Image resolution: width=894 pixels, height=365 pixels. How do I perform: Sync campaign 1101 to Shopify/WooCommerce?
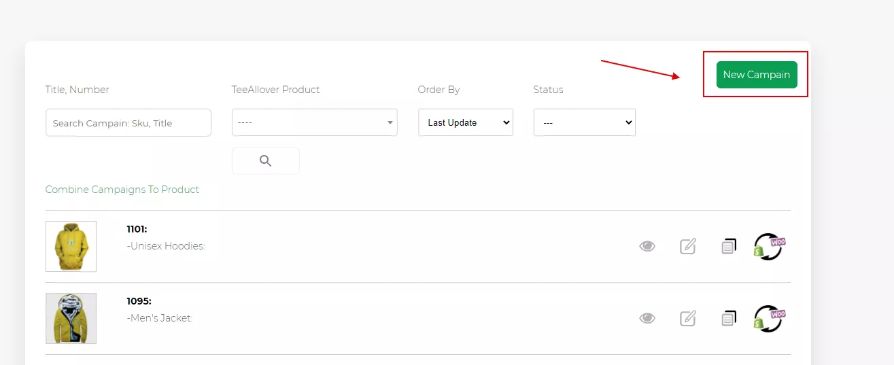click(770, 247)
